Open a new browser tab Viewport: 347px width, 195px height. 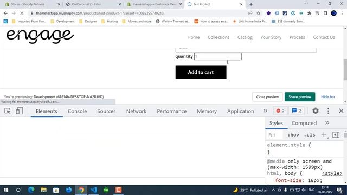click(x=251, y=4)
